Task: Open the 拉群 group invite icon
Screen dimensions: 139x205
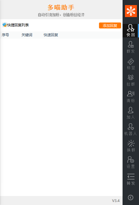Action: (131, 80)
